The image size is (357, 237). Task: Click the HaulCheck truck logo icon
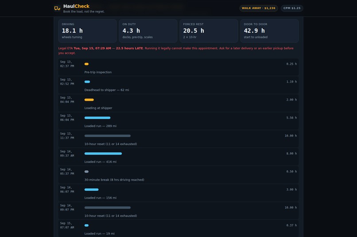coord(57,8)
